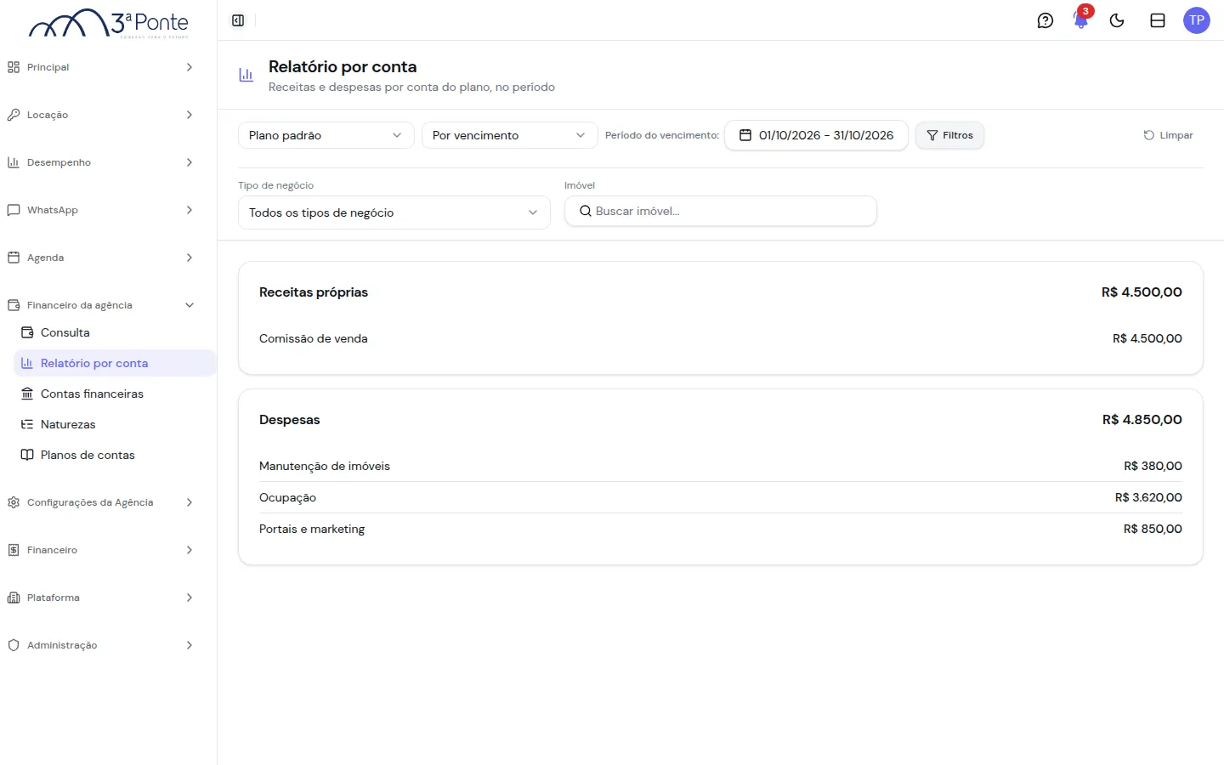This screenshot has height=765, width=1224.
Task: Click the Principal grid icon
Action: tap(14, 67)
